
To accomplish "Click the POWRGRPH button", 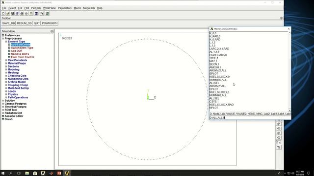I will pos(50,23).
